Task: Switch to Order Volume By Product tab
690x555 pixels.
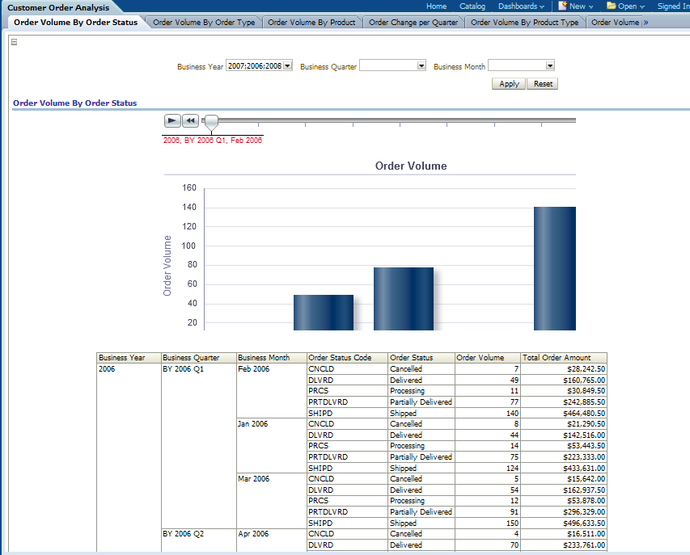Action: click(311, 23)
